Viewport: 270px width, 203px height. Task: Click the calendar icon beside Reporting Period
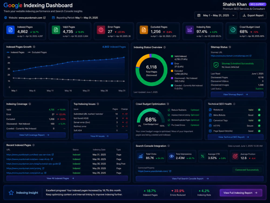[x=53, y=18]
